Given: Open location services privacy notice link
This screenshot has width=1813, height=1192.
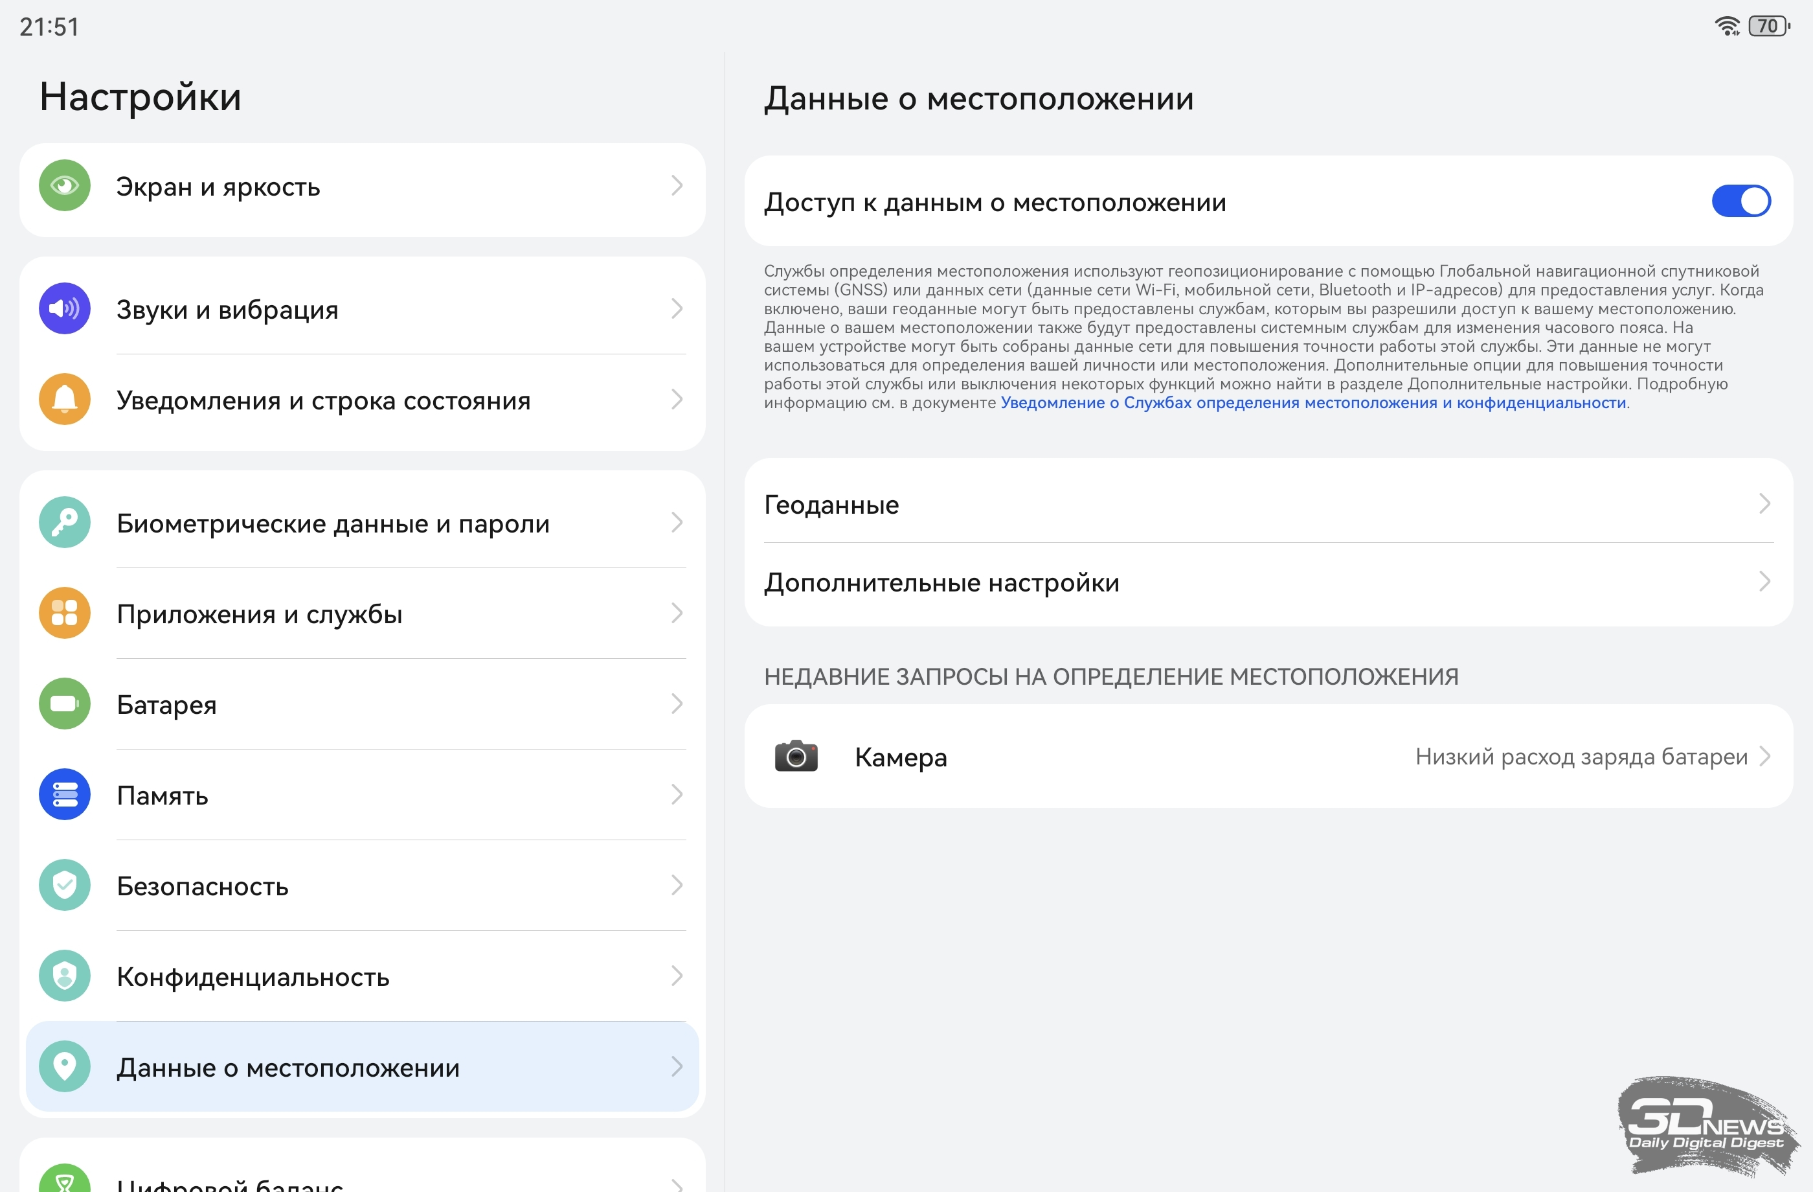Looking at the screenshot, I should (1312, 402).
